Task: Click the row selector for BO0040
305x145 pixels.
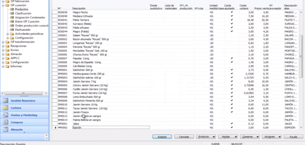Action: coord(55,16)
